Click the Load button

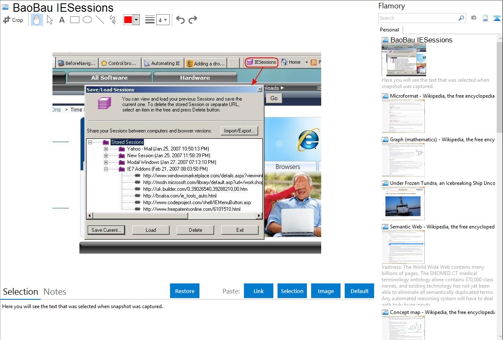click(151, 230)
